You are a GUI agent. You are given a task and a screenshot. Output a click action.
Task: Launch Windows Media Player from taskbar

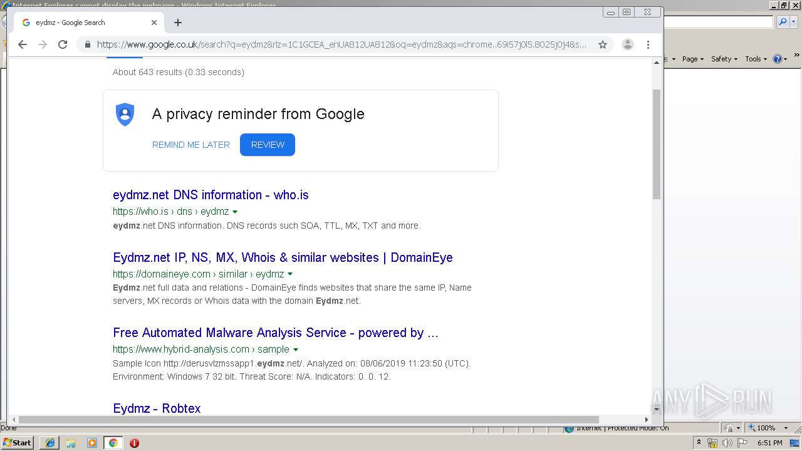pos(92,443)
